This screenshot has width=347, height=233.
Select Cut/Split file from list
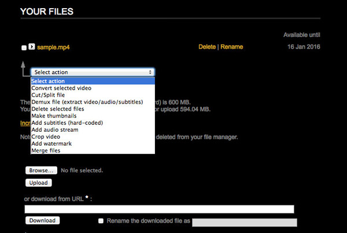click(48, 95)
